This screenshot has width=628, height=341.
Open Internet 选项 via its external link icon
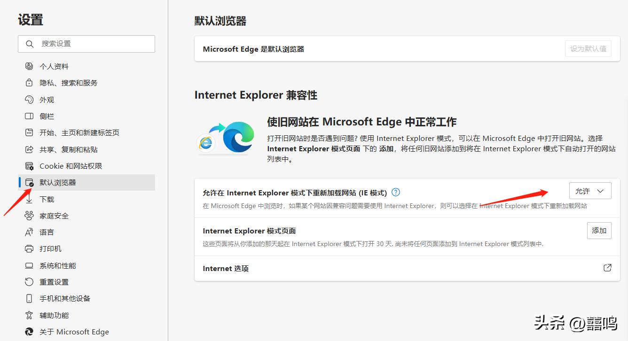coord(607,267)
